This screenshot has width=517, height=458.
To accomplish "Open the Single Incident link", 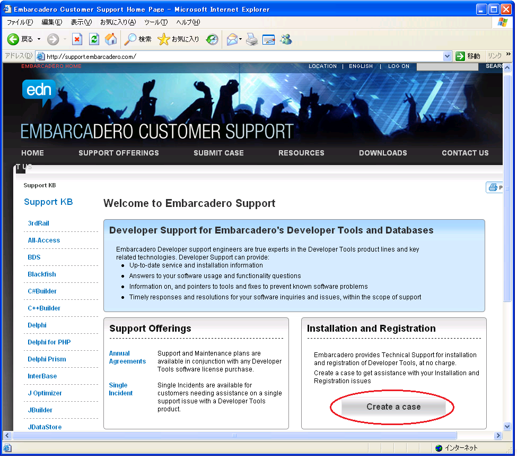I will click(x=121, y=390).
